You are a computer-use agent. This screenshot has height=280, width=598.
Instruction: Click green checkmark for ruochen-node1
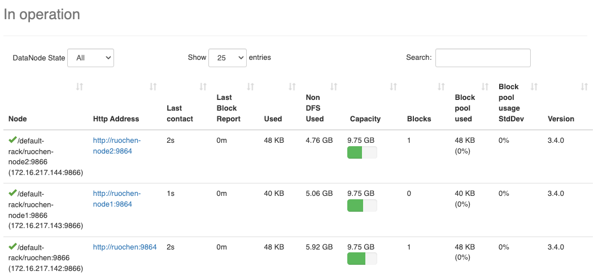[x=12, y=193]
